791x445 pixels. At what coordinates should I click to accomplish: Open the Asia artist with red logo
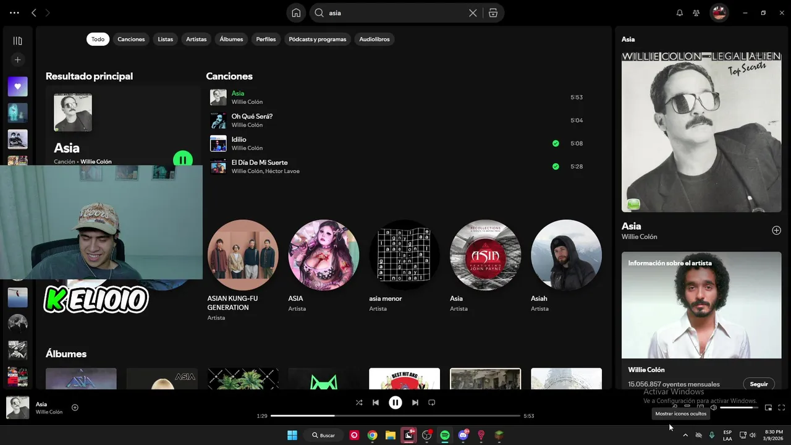click(x=485, y=266)
